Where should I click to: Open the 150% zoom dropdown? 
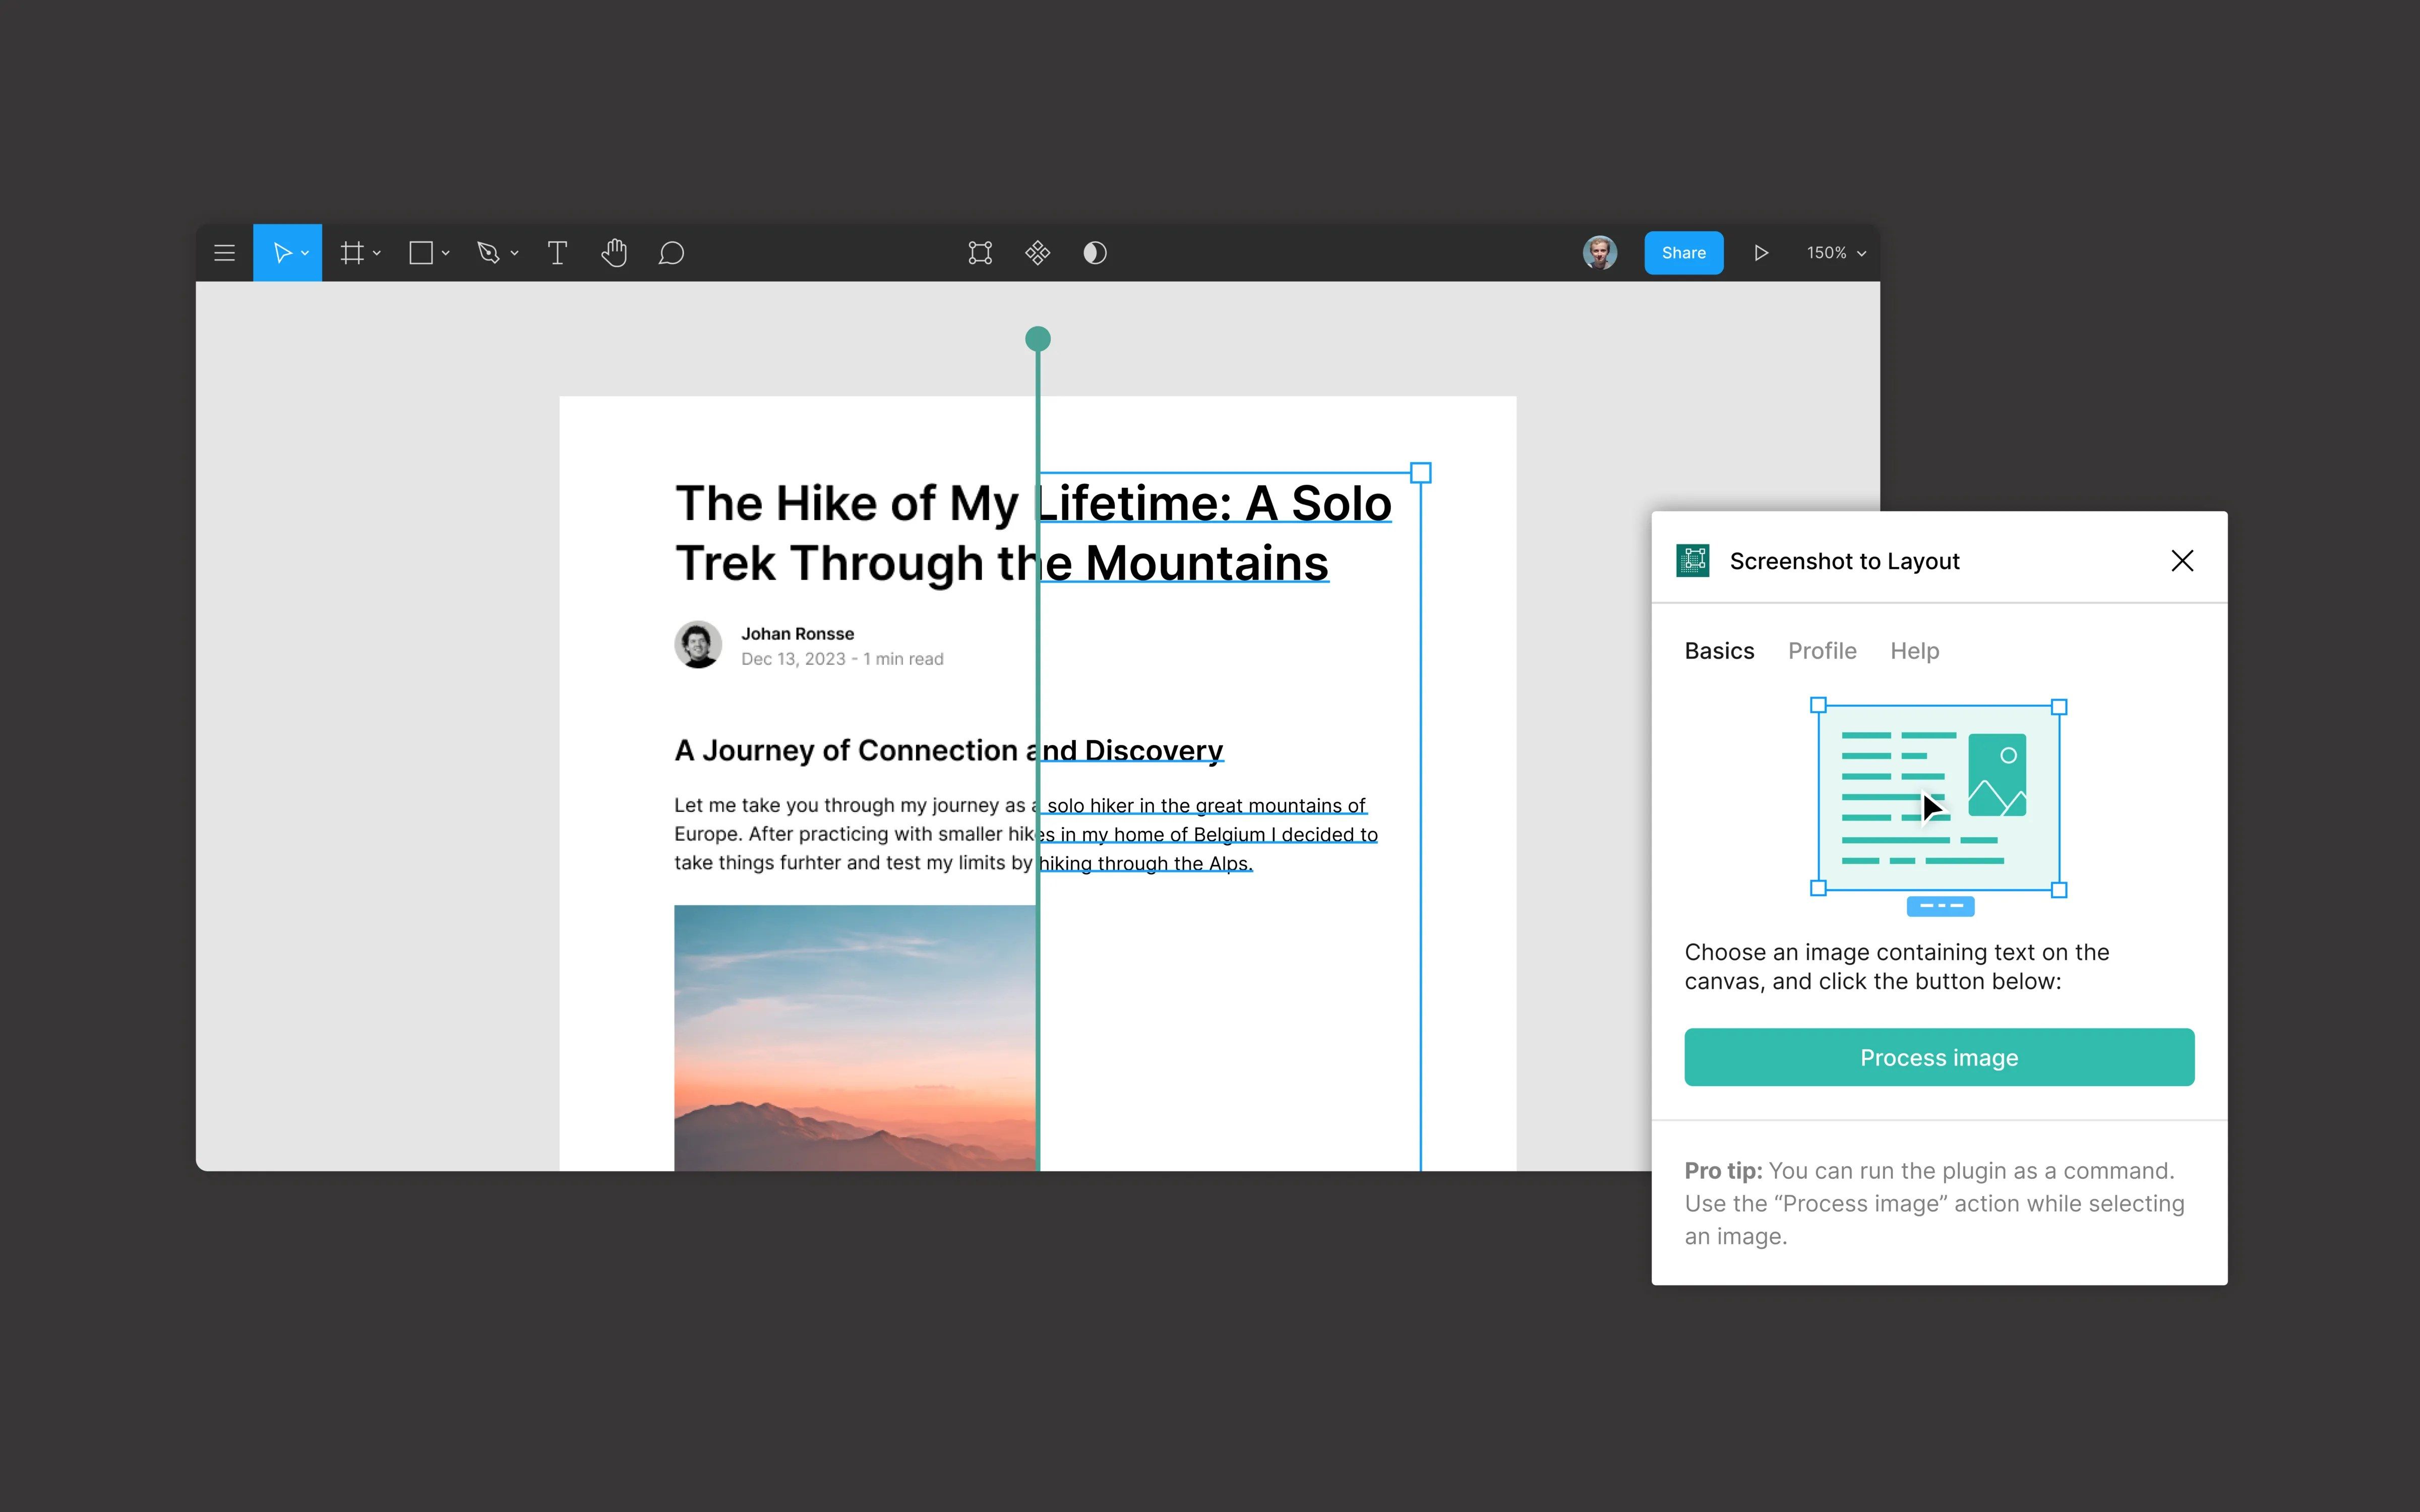tap(1836, 253)
